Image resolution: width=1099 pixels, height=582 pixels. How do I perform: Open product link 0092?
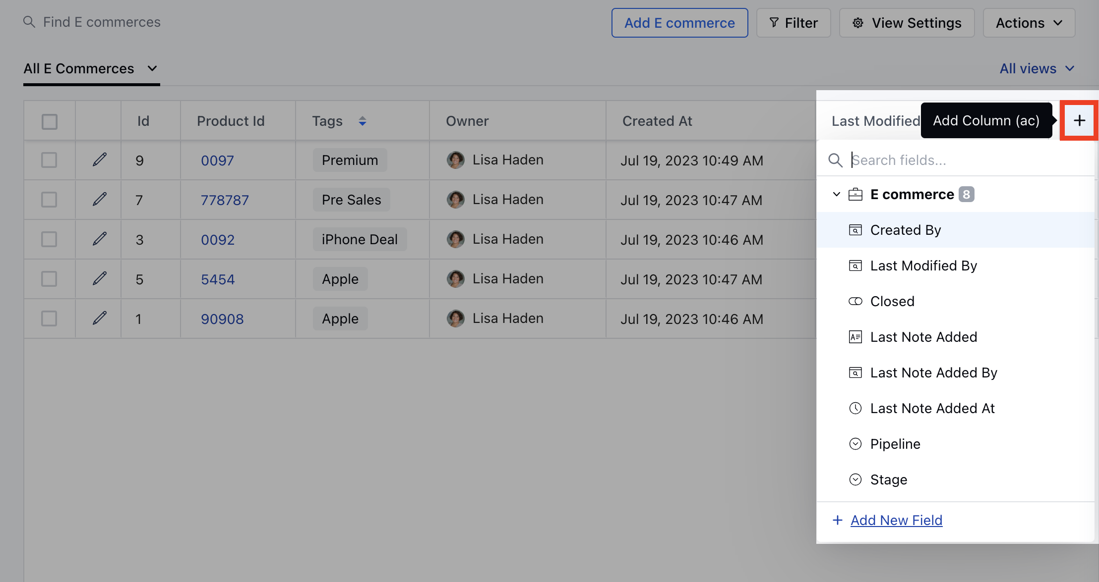217,240
